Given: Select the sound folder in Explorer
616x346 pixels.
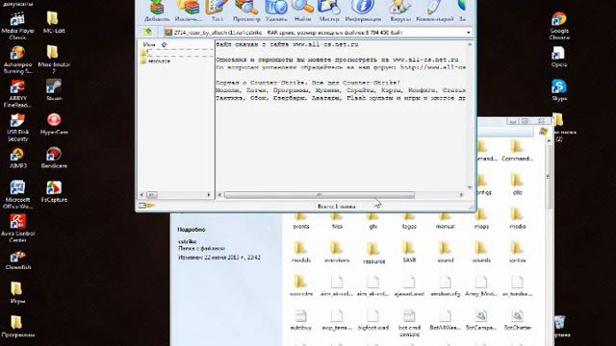Looking at the screenshot, I should click(x=445, y=252).
